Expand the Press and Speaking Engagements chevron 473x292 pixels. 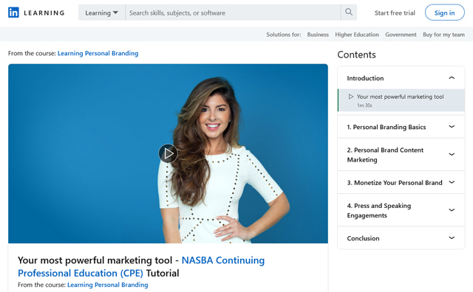pos(452,210)
